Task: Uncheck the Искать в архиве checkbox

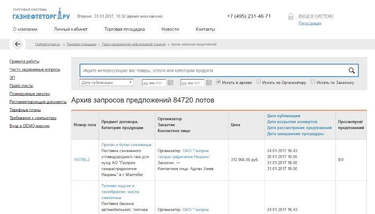Action: pyautogui.click(x=218, y=82)
